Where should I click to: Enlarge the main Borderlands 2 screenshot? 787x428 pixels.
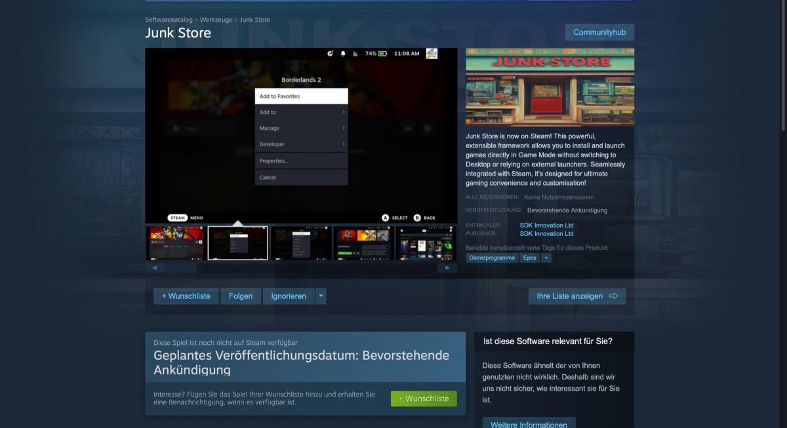[x=301, y=136]
